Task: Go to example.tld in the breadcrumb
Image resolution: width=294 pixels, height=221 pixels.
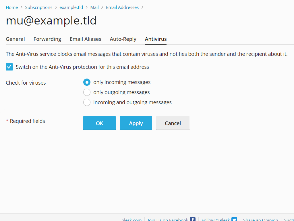Action: [x=71, y=7]
